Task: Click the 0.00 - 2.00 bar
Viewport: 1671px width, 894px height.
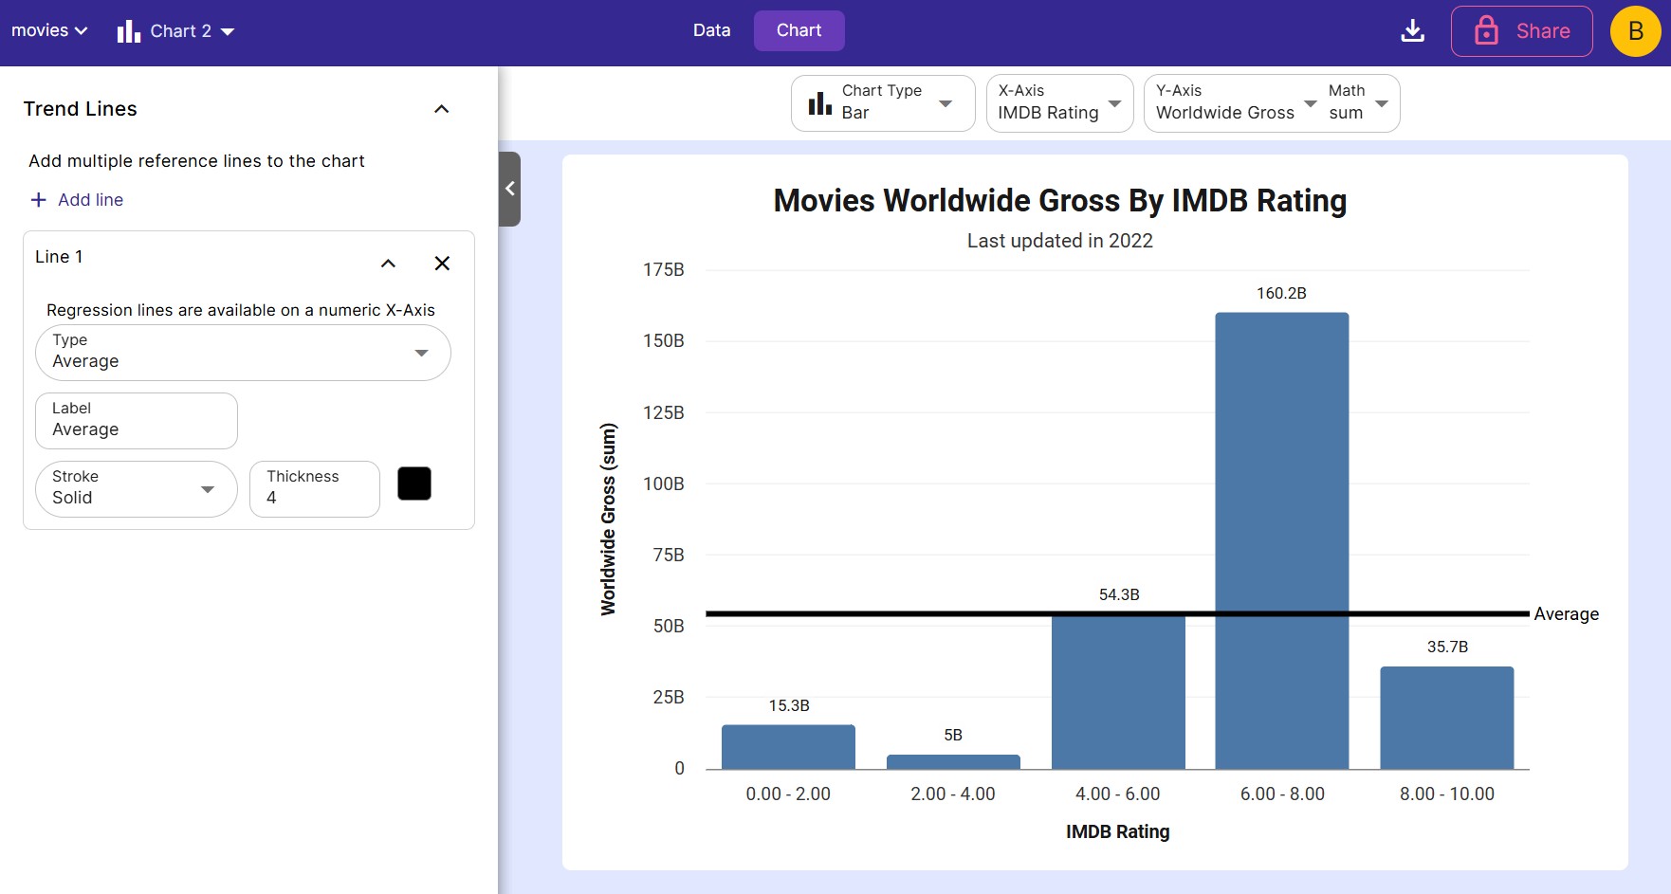Action: pos(788,747)
